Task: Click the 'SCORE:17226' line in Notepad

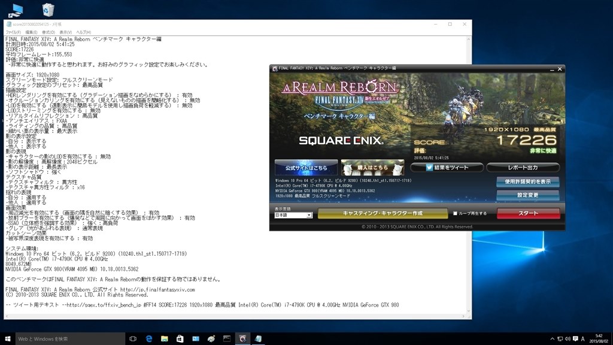Action: 20,49
